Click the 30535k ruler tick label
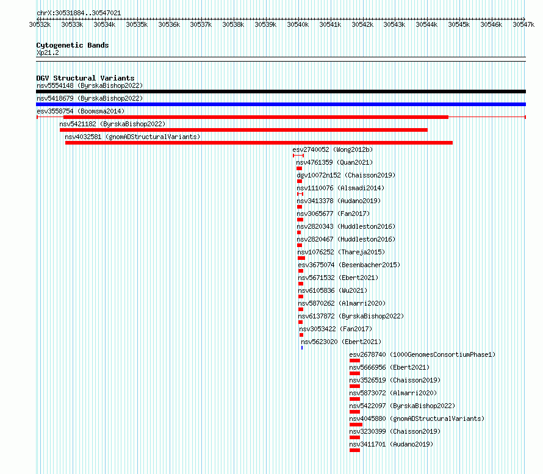The height and width of the screenshot is (474, 543). point(137,24)
